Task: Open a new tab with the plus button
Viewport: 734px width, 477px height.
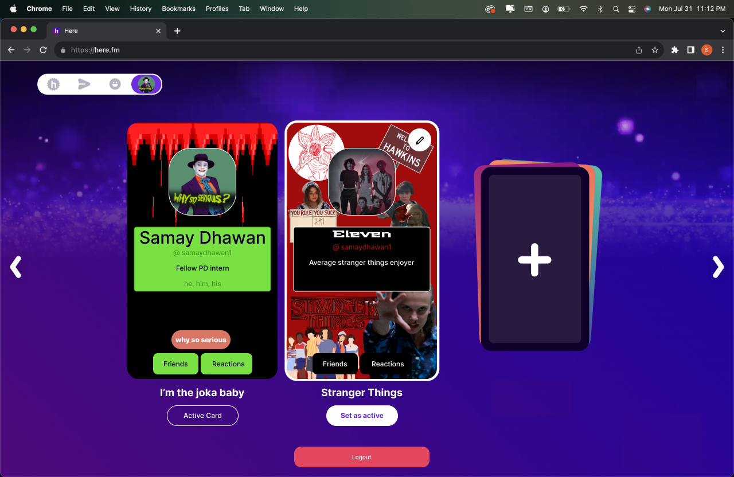Action: pyautogui.click(x=177, y=31)
